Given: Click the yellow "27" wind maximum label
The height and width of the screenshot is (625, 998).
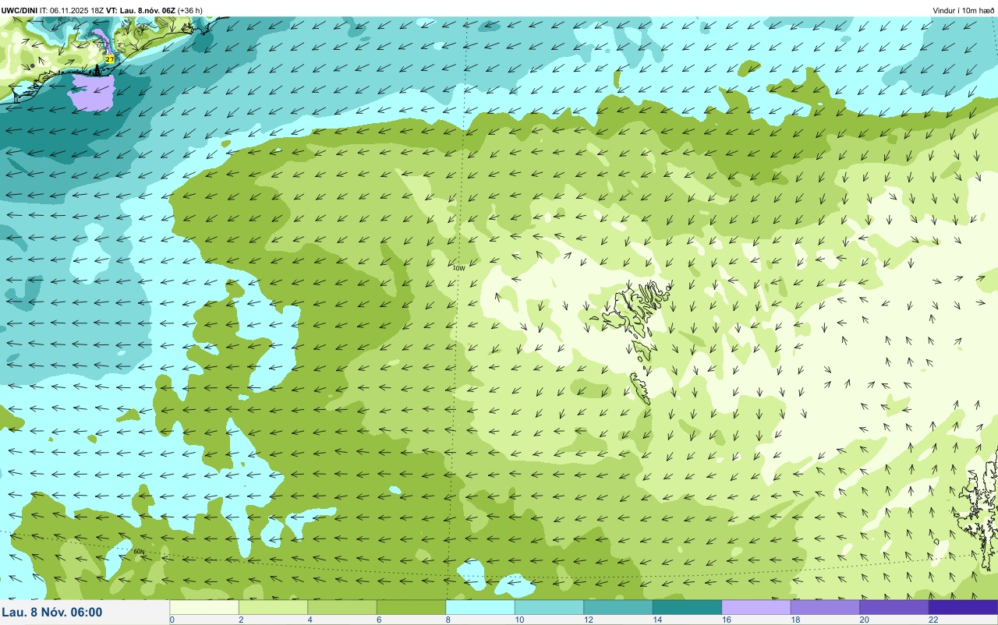Looking at the screenshot, I should 110,59.
